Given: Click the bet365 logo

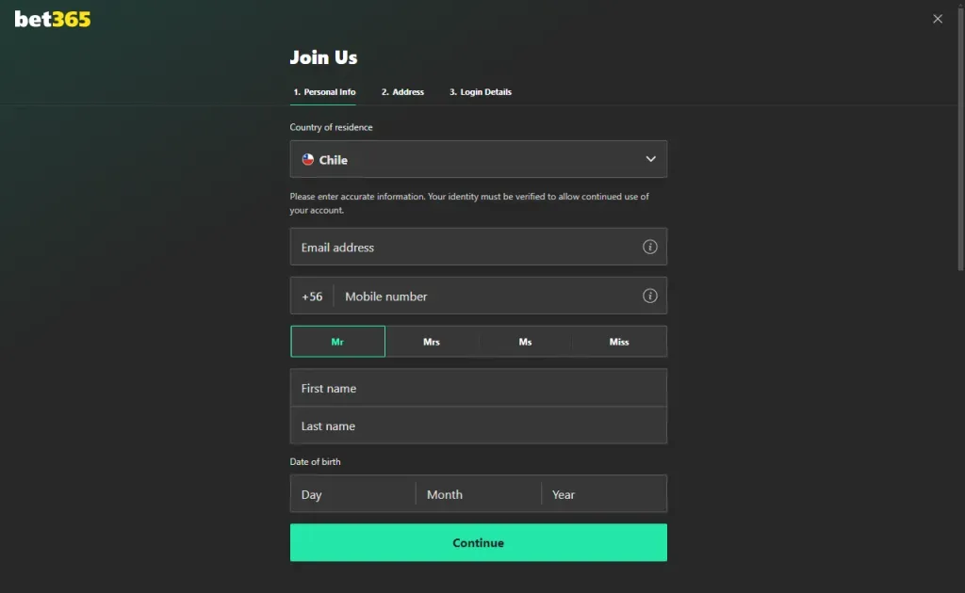Looking at the screenshot, I should [53, 18].
